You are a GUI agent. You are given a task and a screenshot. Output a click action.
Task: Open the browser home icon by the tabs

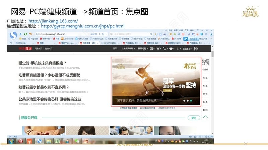click(11, 43)
